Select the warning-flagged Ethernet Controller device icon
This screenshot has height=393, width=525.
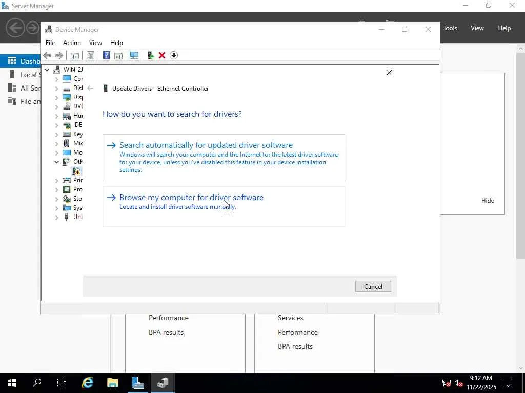point(77,171)
